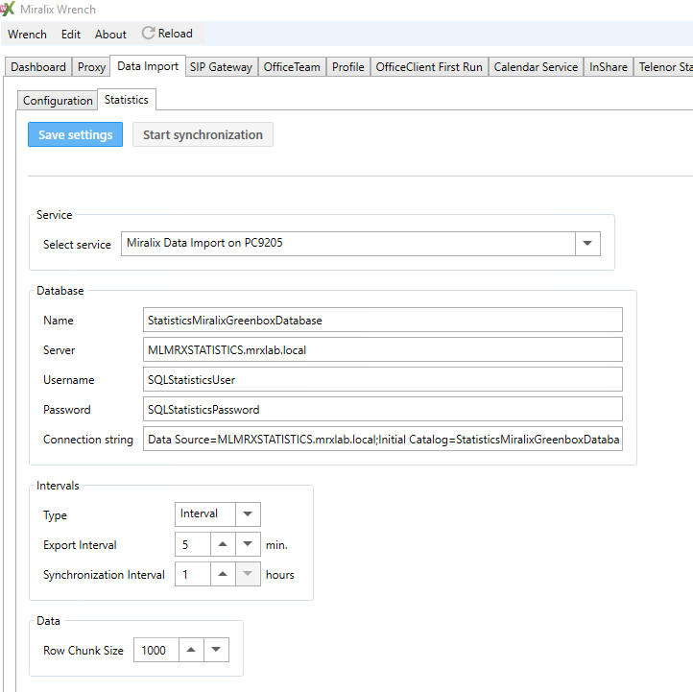Open the OfficeClient First Run tab
This screenshot has width=693, height=692.
pos(429,67)
